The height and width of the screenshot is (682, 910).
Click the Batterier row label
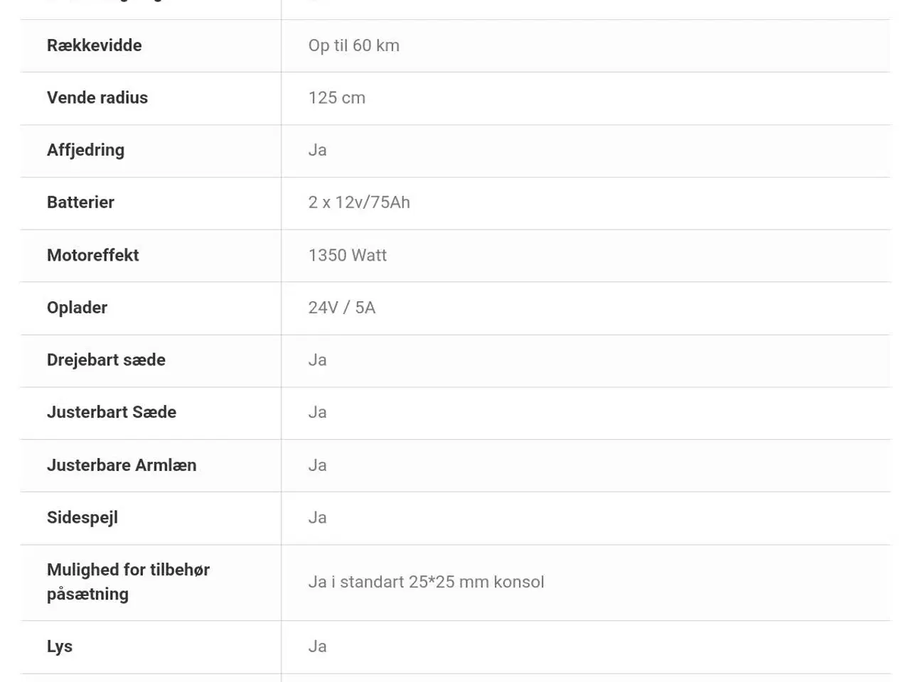pos(80,202)
